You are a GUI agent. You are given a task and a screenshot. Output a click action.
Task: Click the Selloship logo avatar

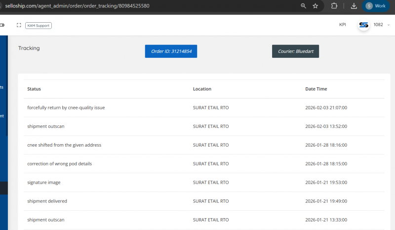click(364, 25)
